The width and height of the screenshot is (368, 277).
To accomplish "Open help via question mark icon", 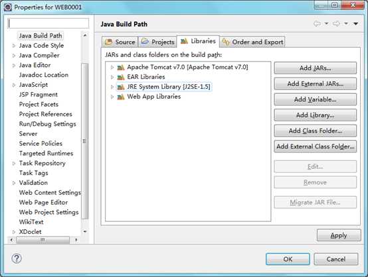I will click(x=17, y=258).
